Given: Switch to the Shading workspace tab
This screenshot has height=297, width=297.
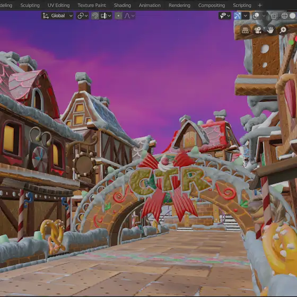Looking at the screenshot, I should (123, 5).
